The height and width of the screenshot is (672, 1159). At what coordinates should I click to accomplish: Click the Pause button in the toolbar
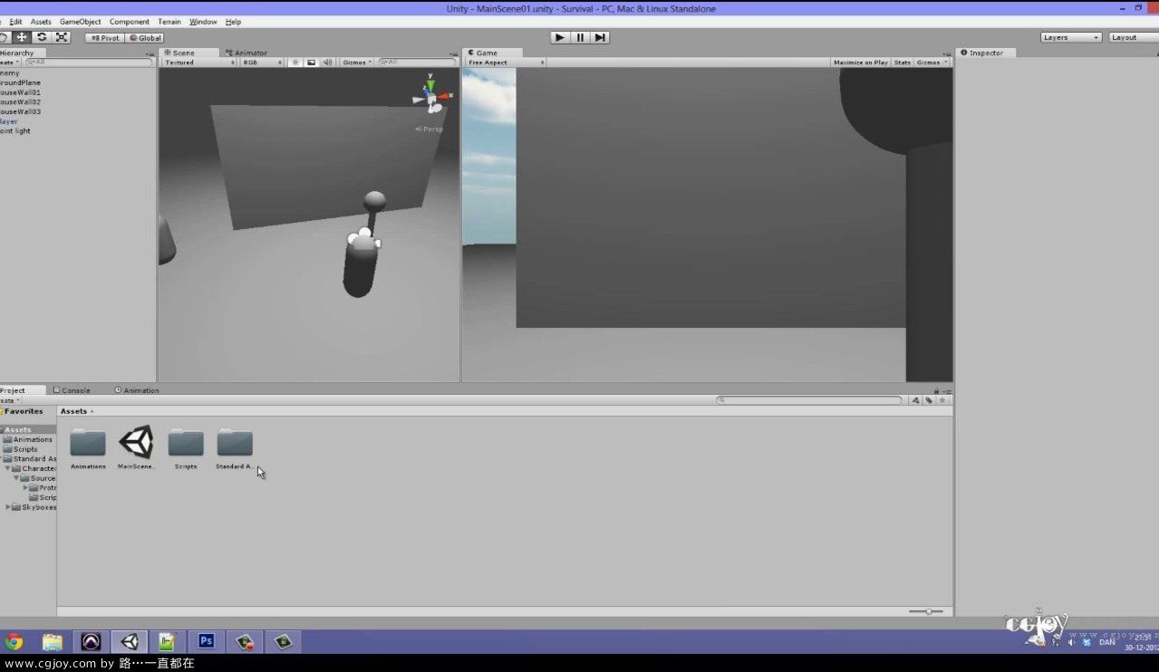tap(580, 37)
